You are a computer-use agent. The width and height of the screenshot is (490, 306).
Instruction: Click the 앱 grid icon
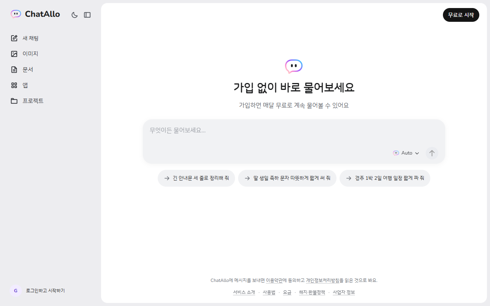point(14,85)
